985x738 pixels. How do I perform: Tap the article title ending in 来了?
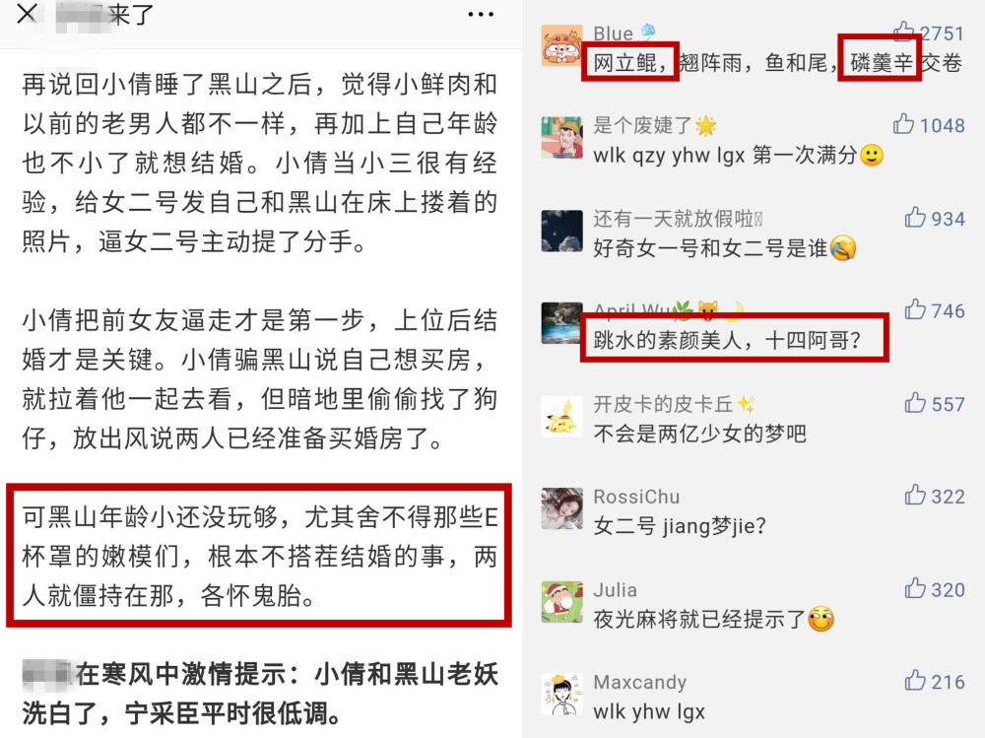pos(104,14)
